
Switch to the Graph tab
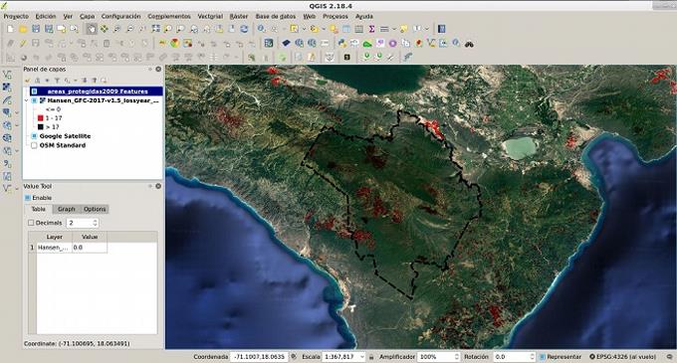click(67, 209)
